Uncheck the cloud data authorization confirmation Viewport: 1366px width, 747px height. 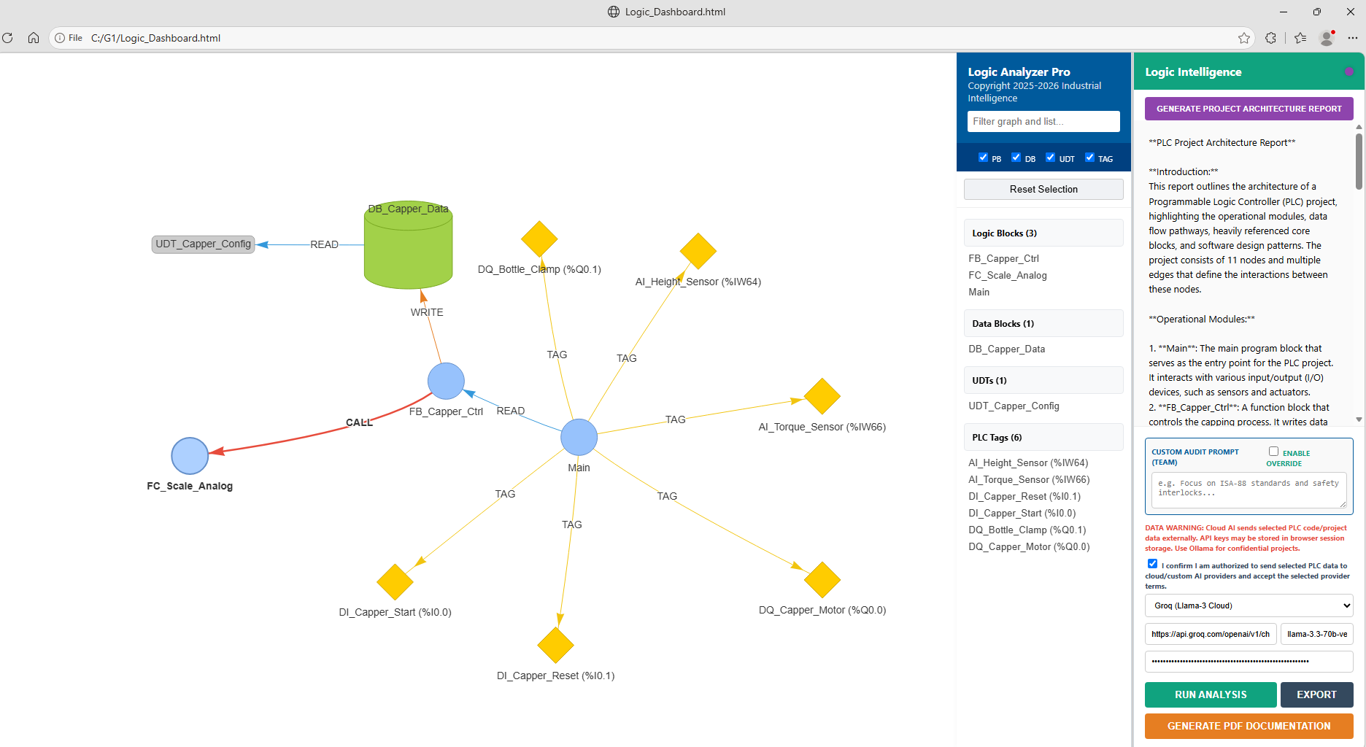1152,564
